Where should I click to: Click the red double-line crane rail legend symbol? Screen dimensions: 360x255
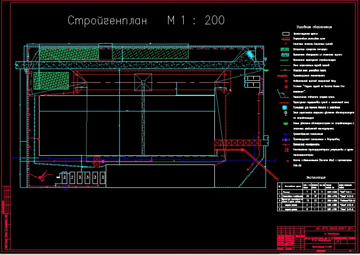[285, 39]
